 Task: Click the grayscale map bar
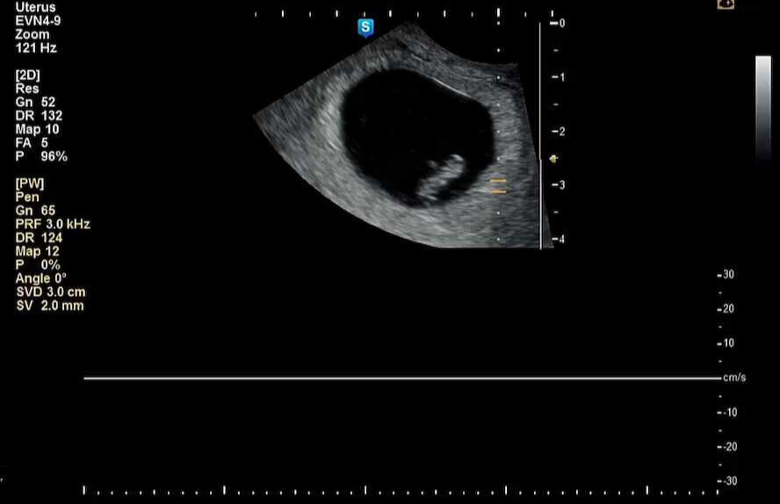coord(763,107)
